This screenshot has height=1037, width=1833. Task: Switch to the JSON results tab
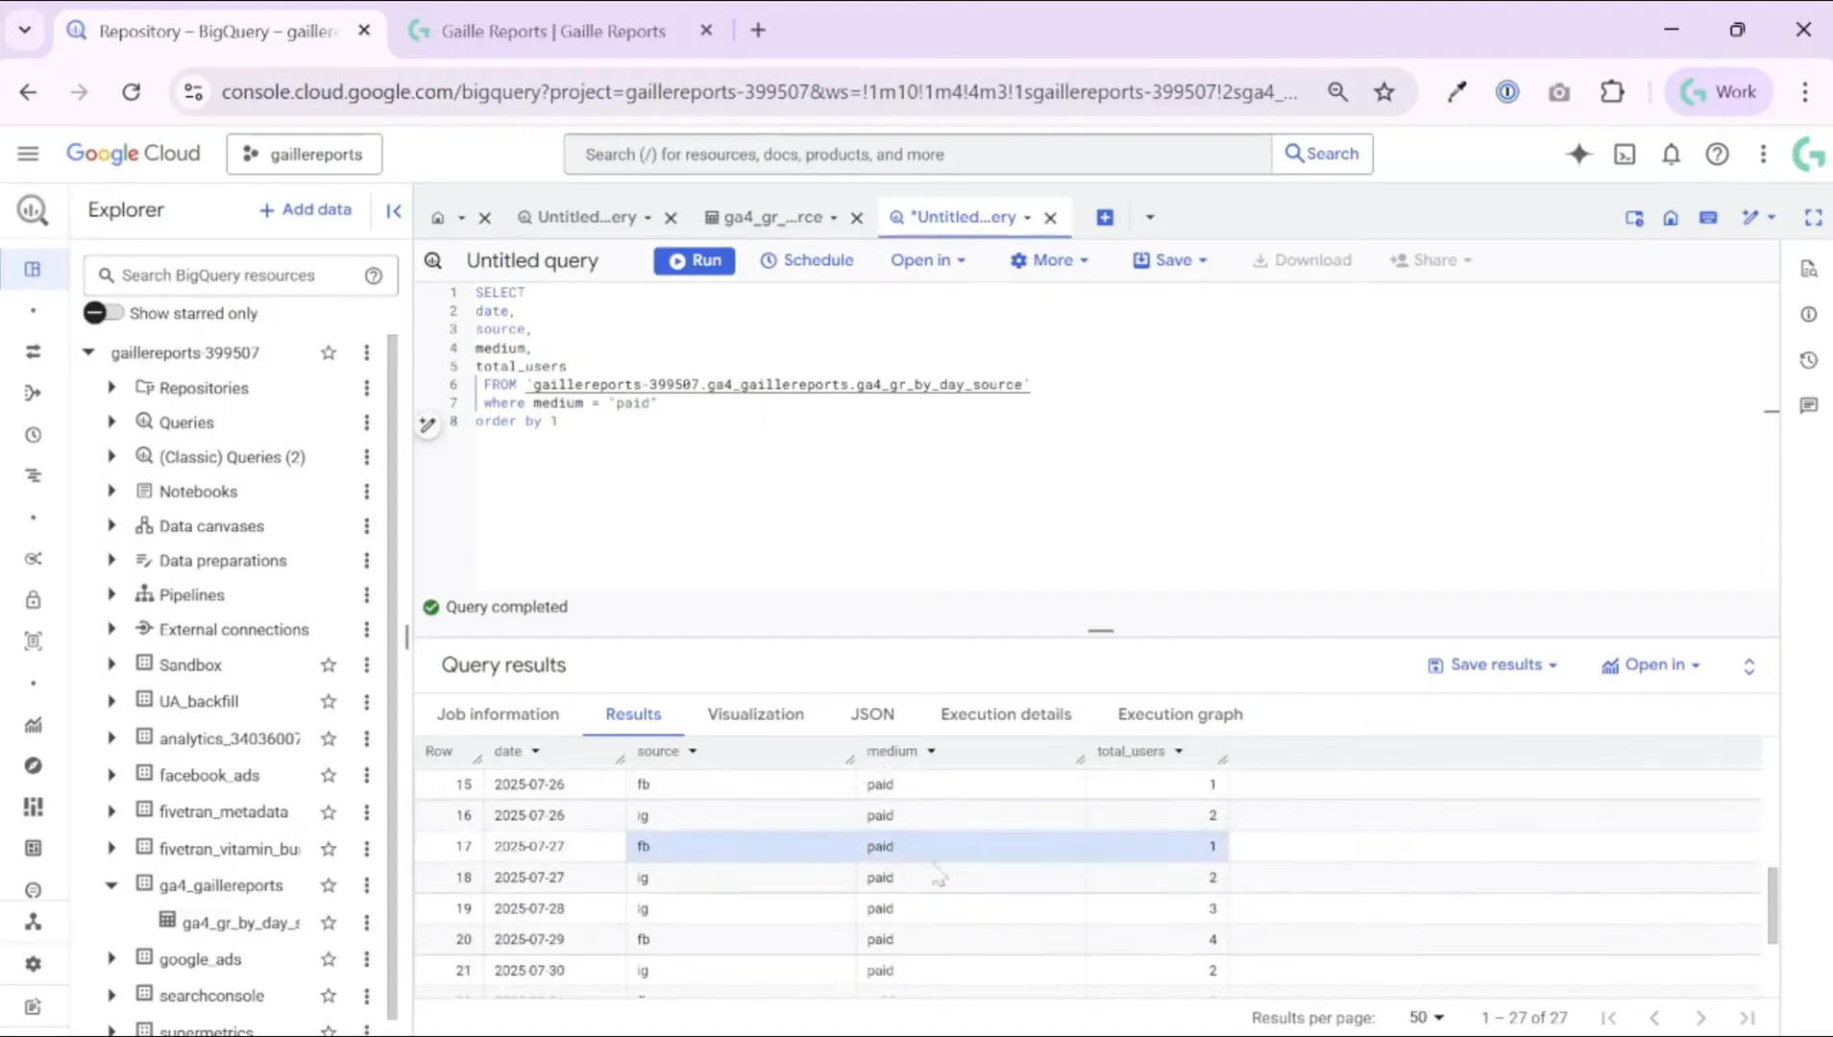(872, 714)
